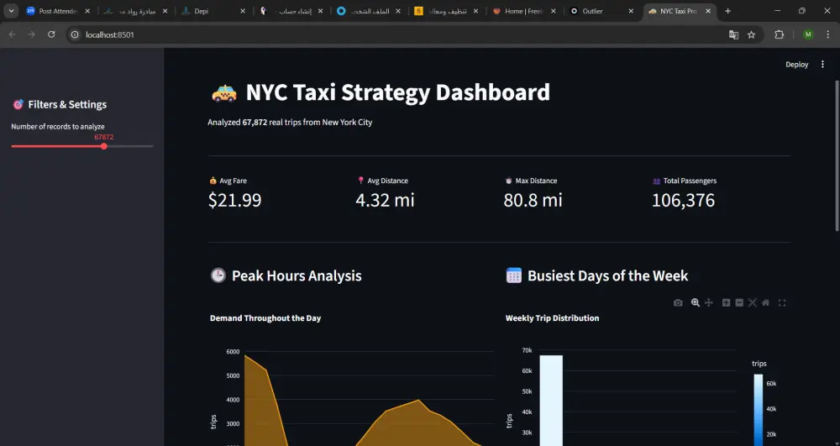Image resolution: width=840 pixels, height=446 pixels.
Task: Click Autoscale icon on weekly chart toolbar
Action: [752, 302]
